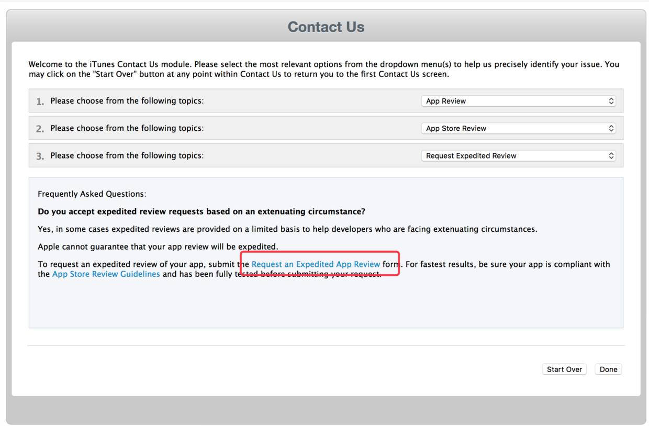Click the bold expedited review FAQ question
This screenshot has width=649, height=426.
coord(202,211)
